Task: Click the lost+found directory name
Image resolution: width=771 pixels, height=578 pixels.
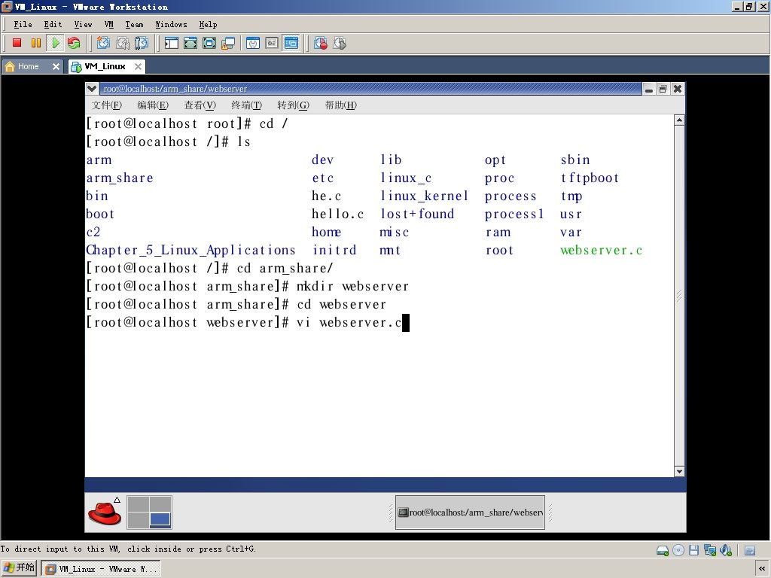Action: pos(417,214)
